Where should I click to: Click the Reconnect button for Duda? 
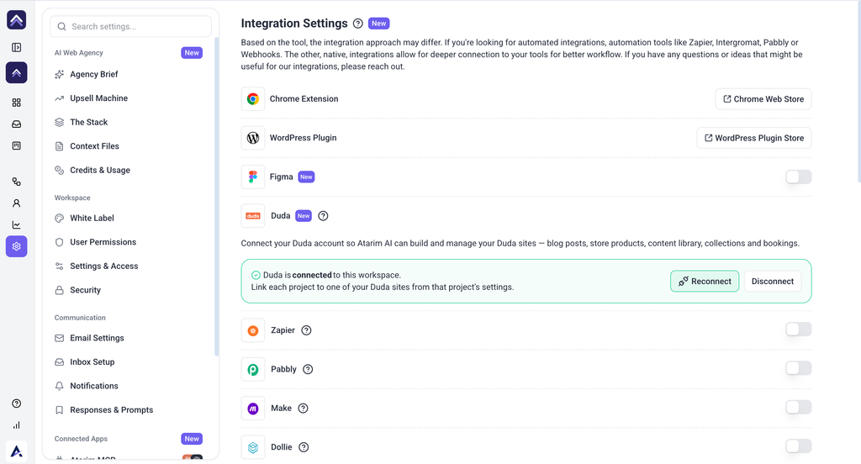705,281
